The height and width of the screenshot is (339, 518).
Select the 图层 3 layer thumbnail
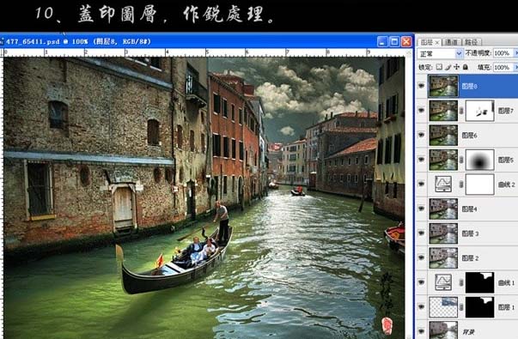pos(443,233)
